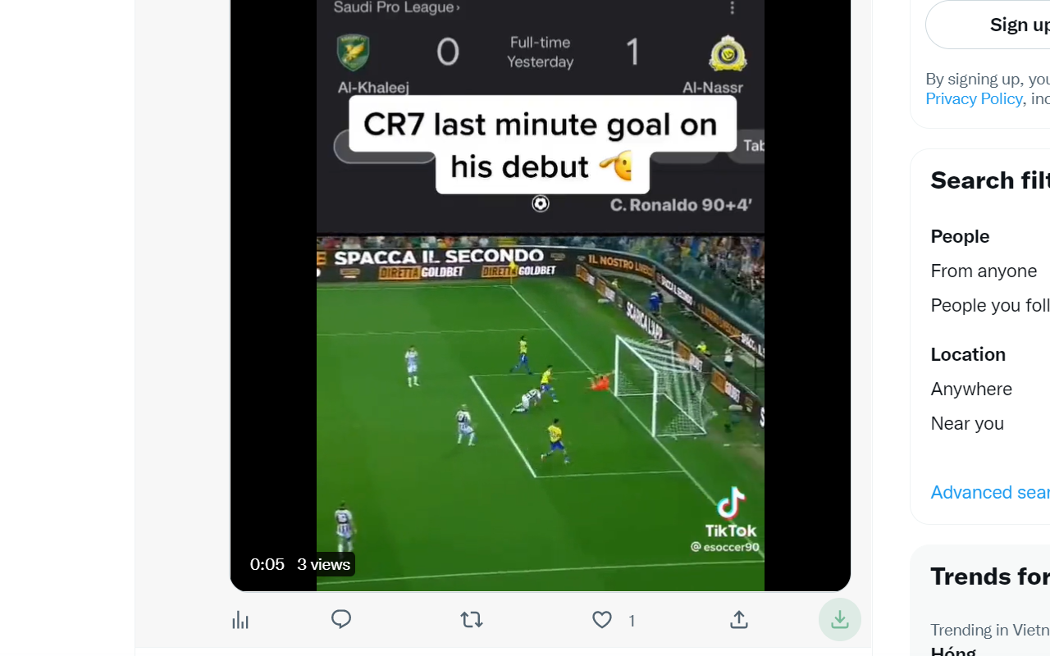This screenshot has width=1050, height=656.
Task: Select People you follow filter
Action: click(990, 305)
